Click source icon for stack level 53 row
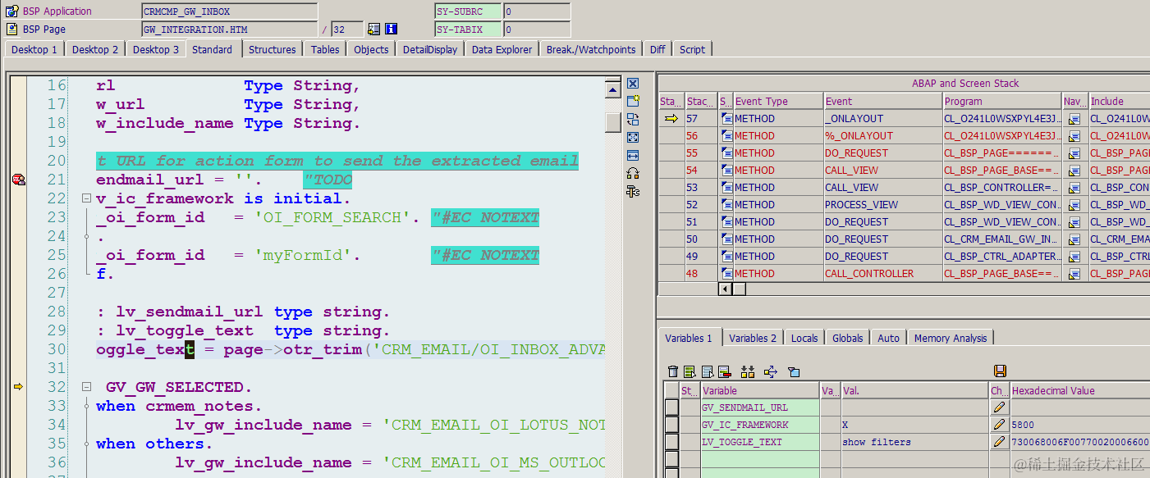Viewport: 1150px width, 478px height. [726, 188]
